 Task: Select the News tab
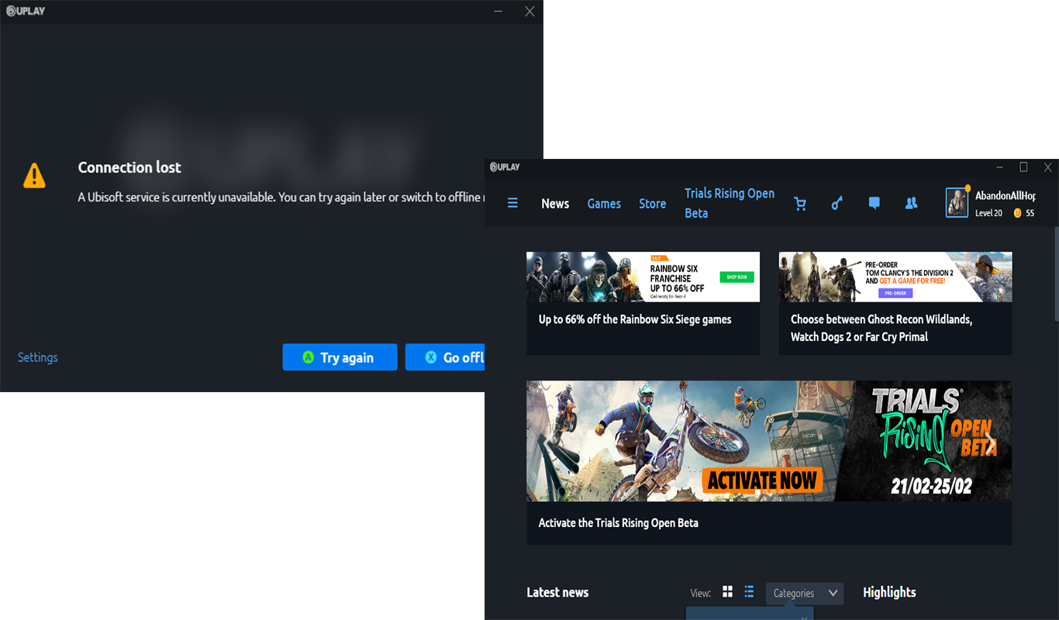point(555,204)
